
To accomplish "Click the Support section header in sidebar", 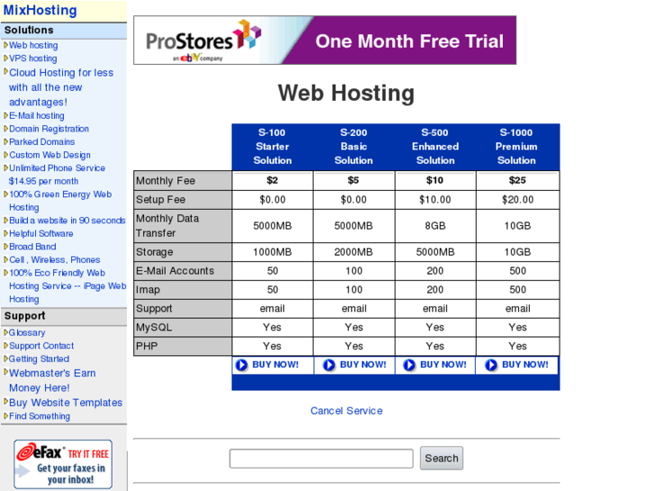I will (64, 316).
